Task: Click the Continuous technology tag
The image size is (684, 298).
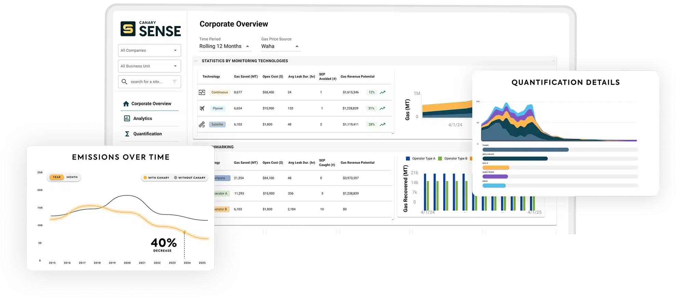Action: click(x=220, y=92)
